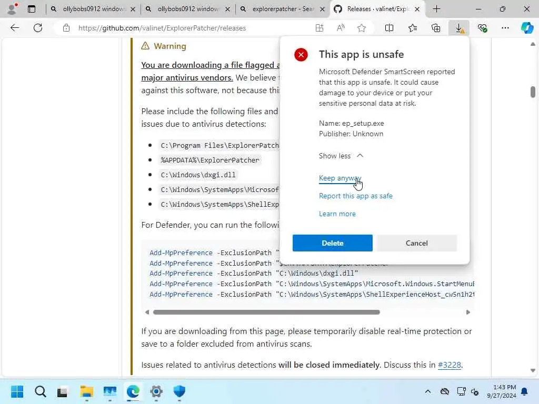The height and width of the screenshot is (404, 539).
Task: Click the C:\Windows\dxgi.dll path text
Action: tap(198, 175)
